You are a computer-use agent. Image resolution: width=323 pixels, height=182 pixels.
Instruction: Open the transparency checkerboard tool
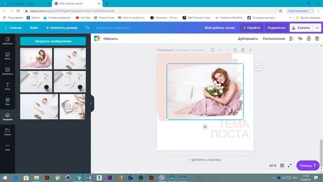[292, 38]
